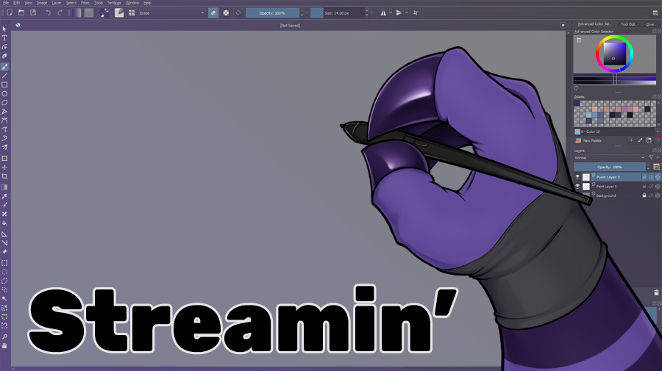Lock Paint Layer 1
The image size is (662, 371).
point(644,186)
